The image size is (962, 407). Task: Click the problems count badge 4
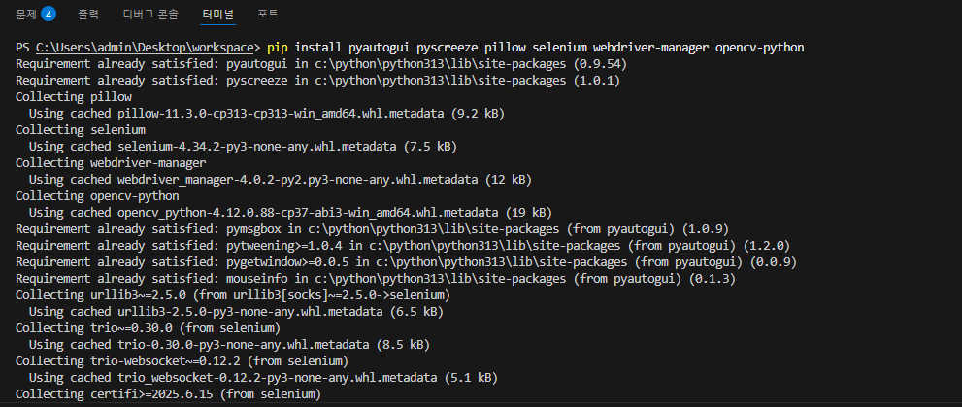coord(50,14)
